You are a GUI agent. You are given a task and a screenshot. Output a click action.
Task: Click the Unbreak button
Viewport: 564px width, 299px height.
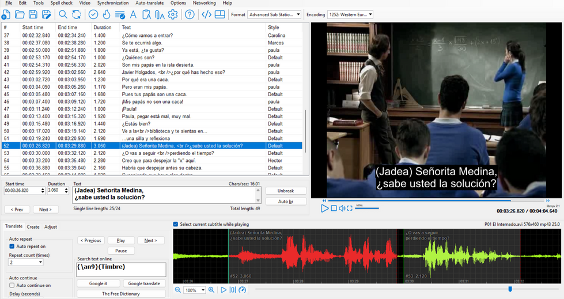(286, 191)
